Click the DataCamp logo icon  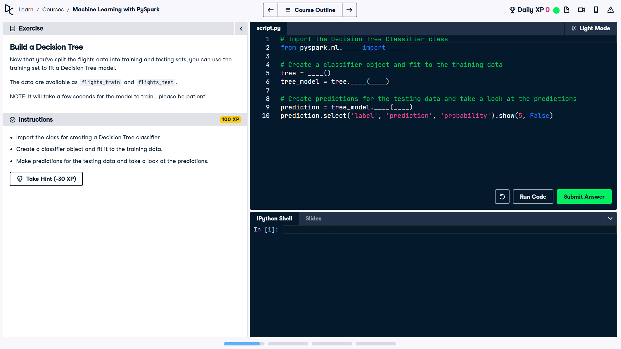coord(9,10)
